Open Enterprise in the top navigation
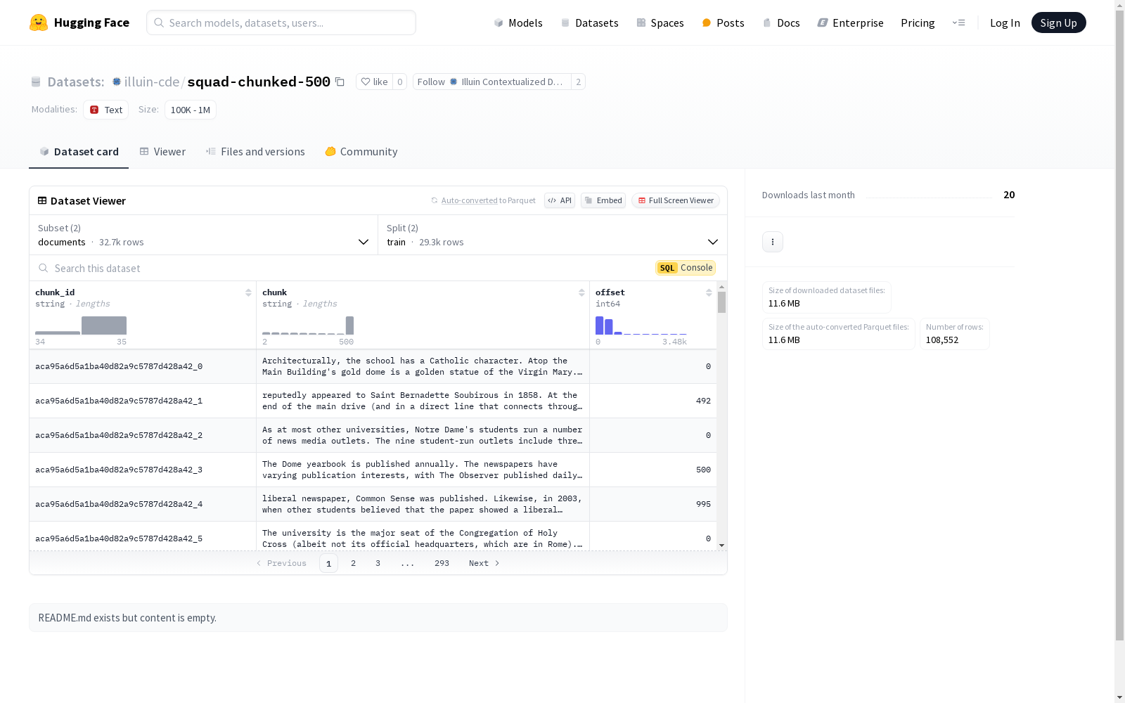The image size is (1125, 703). pos(851,22)
